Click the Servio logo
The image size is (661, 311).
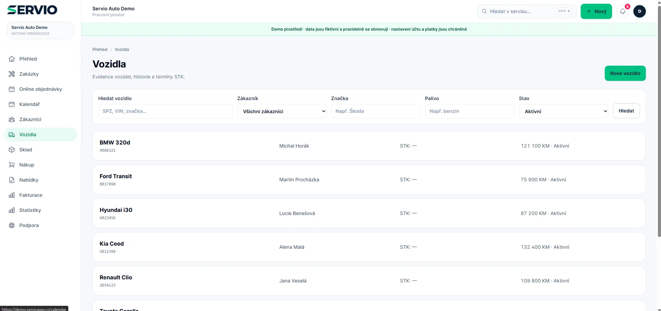pyautogui.click(x=32, y=10)
